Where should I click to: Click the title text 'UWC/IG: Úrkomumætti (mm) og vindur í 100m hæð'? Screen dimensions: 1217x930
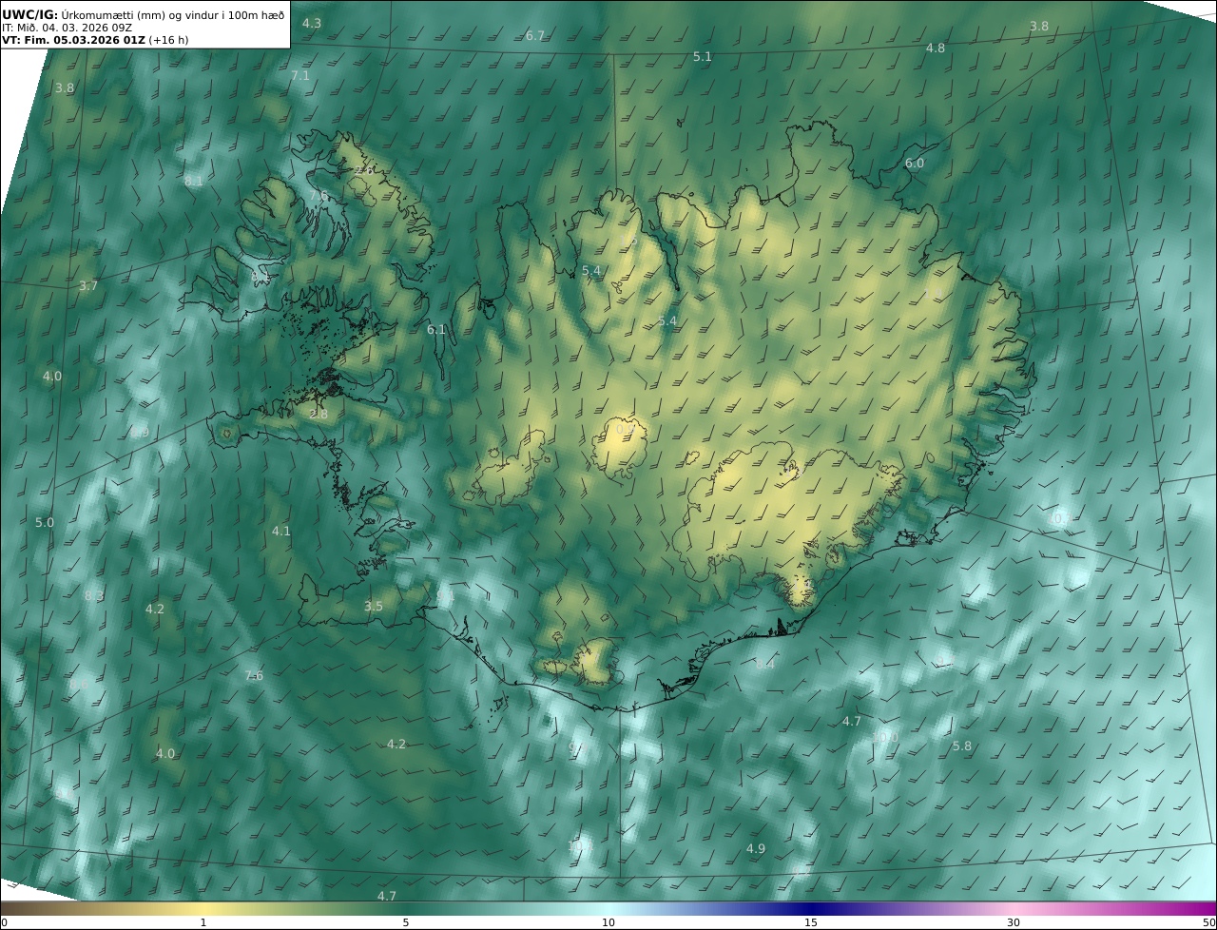143,14
